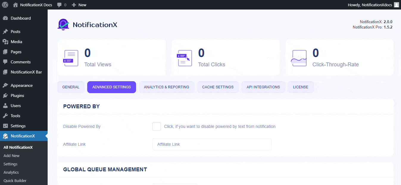Screen dimensions: 401x185
Task: Click inside the Affiliate Link field
Action: (212, 144)
